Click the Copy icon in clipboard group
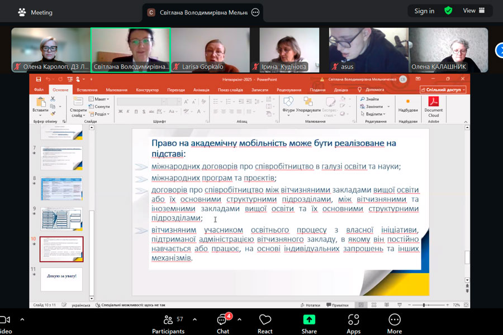This screenshot has height=335, width=503. (53, 107)
